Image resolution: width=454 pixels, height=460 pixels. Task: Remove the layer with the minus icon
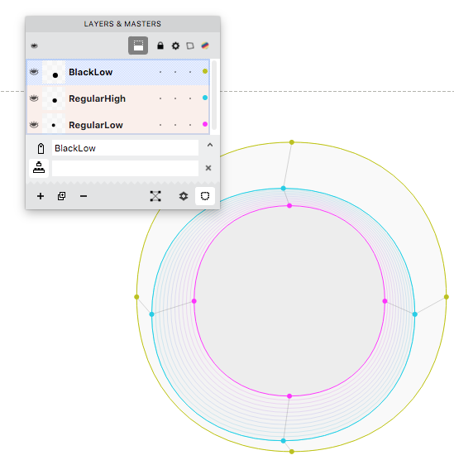(x=84, y=196)
